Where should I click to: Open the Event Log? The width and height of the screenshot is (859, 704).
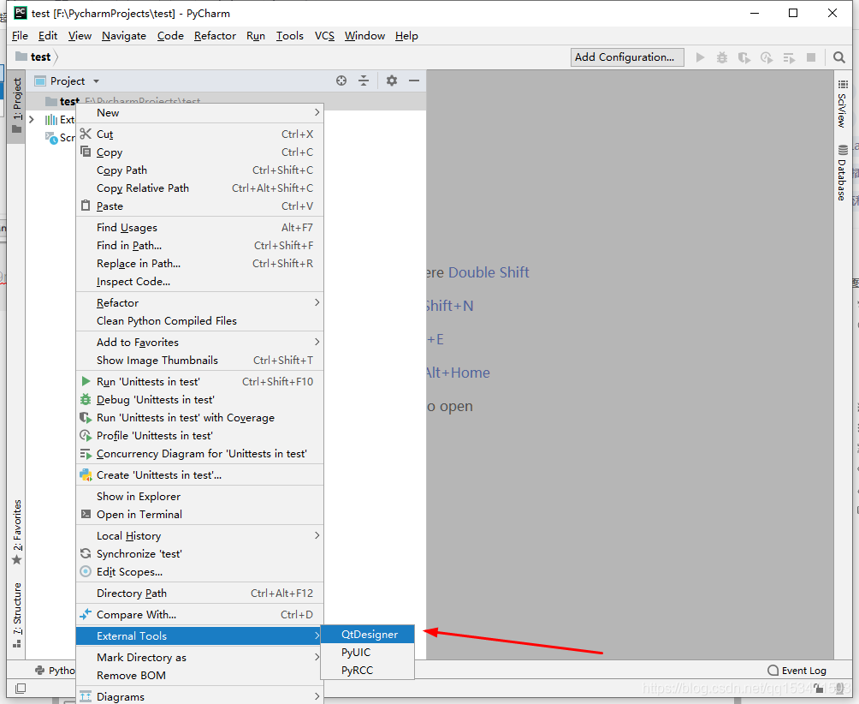click(797, 670)
